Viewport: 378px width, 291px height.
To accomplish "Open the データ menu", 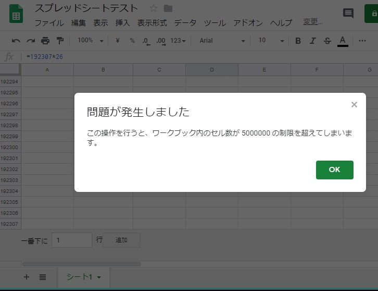I will 185,23.
